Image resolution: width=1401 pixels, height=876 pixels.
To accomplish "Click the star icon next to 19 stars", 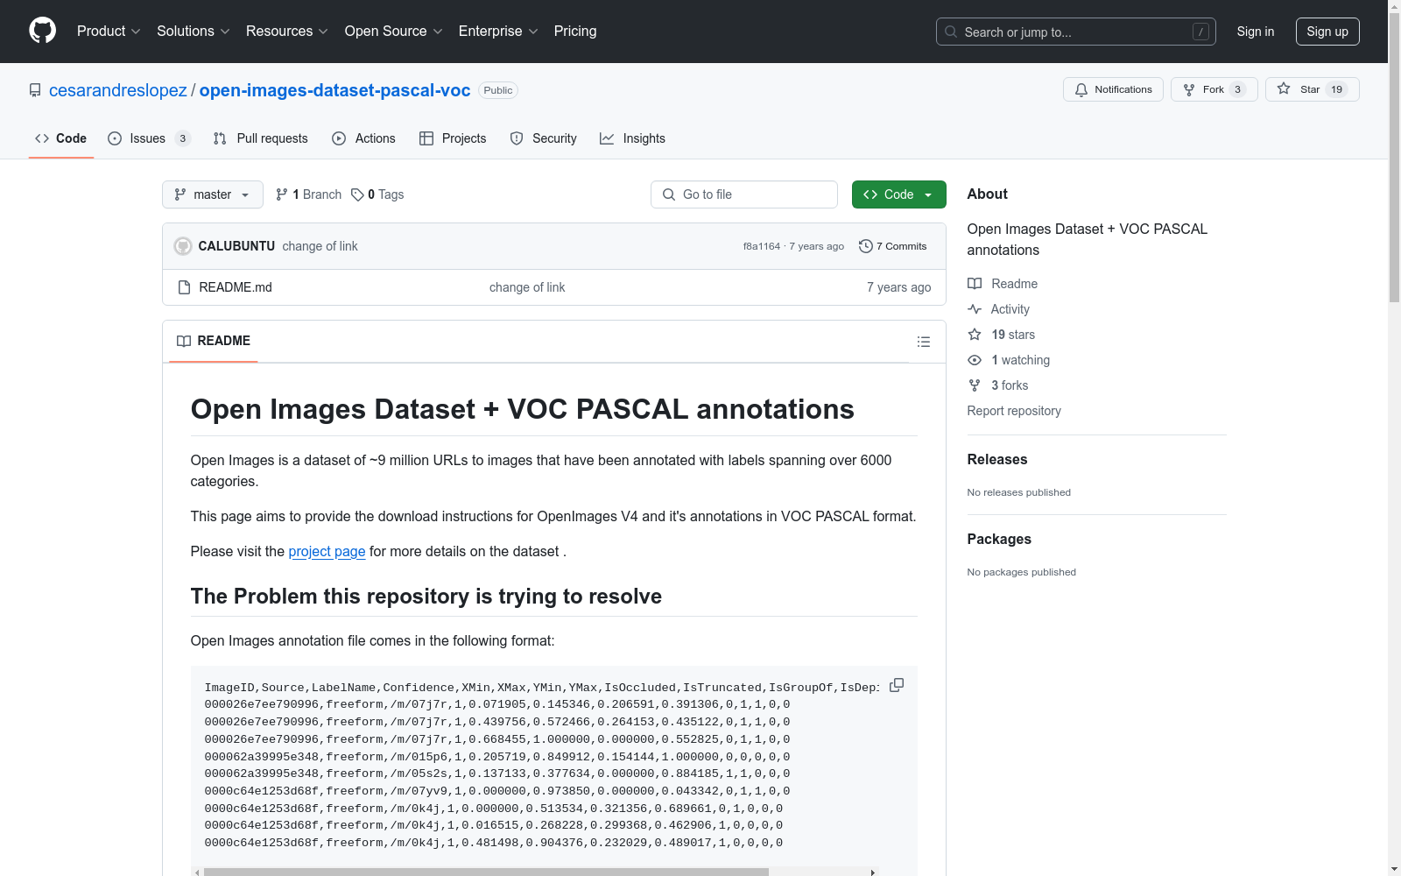I will click(x=975, y=335).
